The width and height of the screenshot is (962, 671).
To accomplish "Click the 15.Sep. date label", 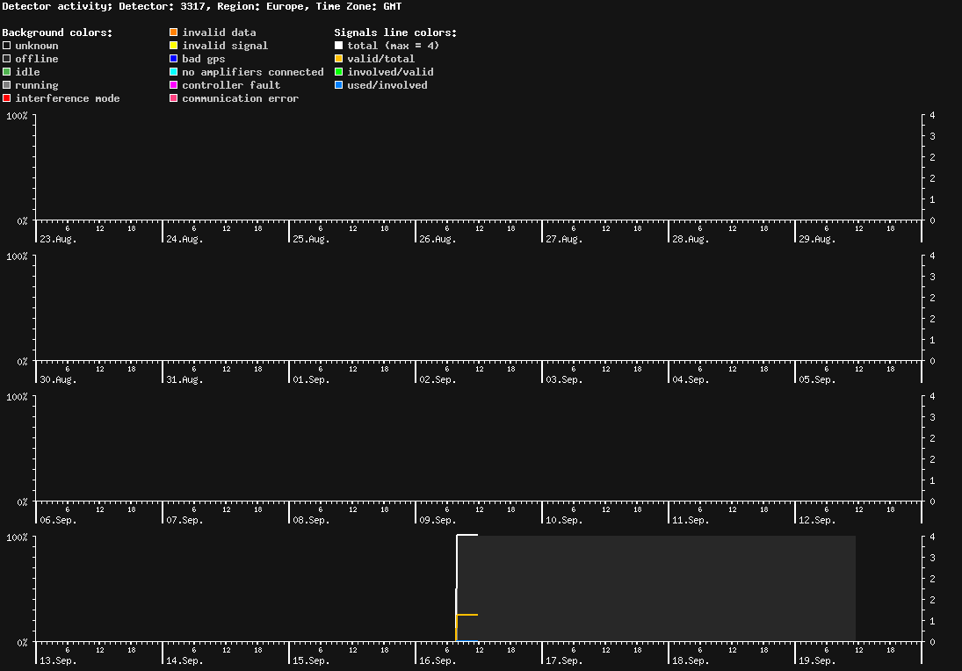I will (x=311, y=660).
